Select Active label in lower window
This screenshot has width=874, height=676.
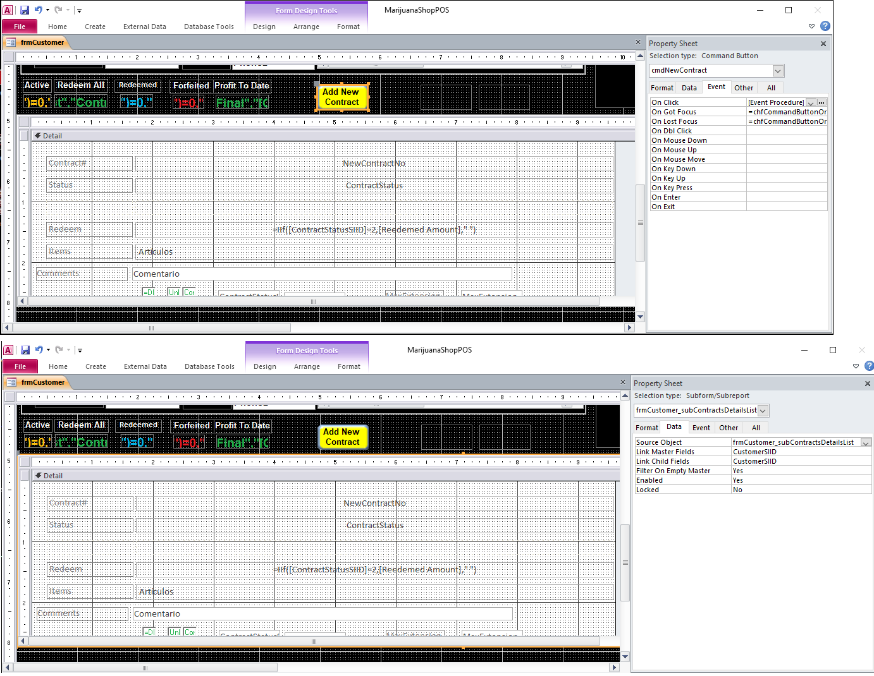pyautogui.click(x=37, y=425)
